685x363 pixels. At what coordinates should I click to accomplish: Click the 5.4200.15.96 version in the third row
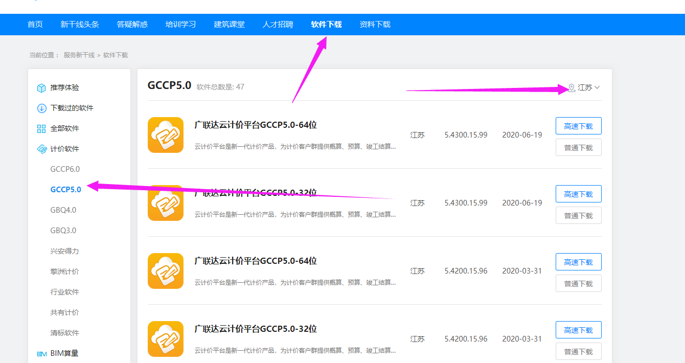click(466, 271)
